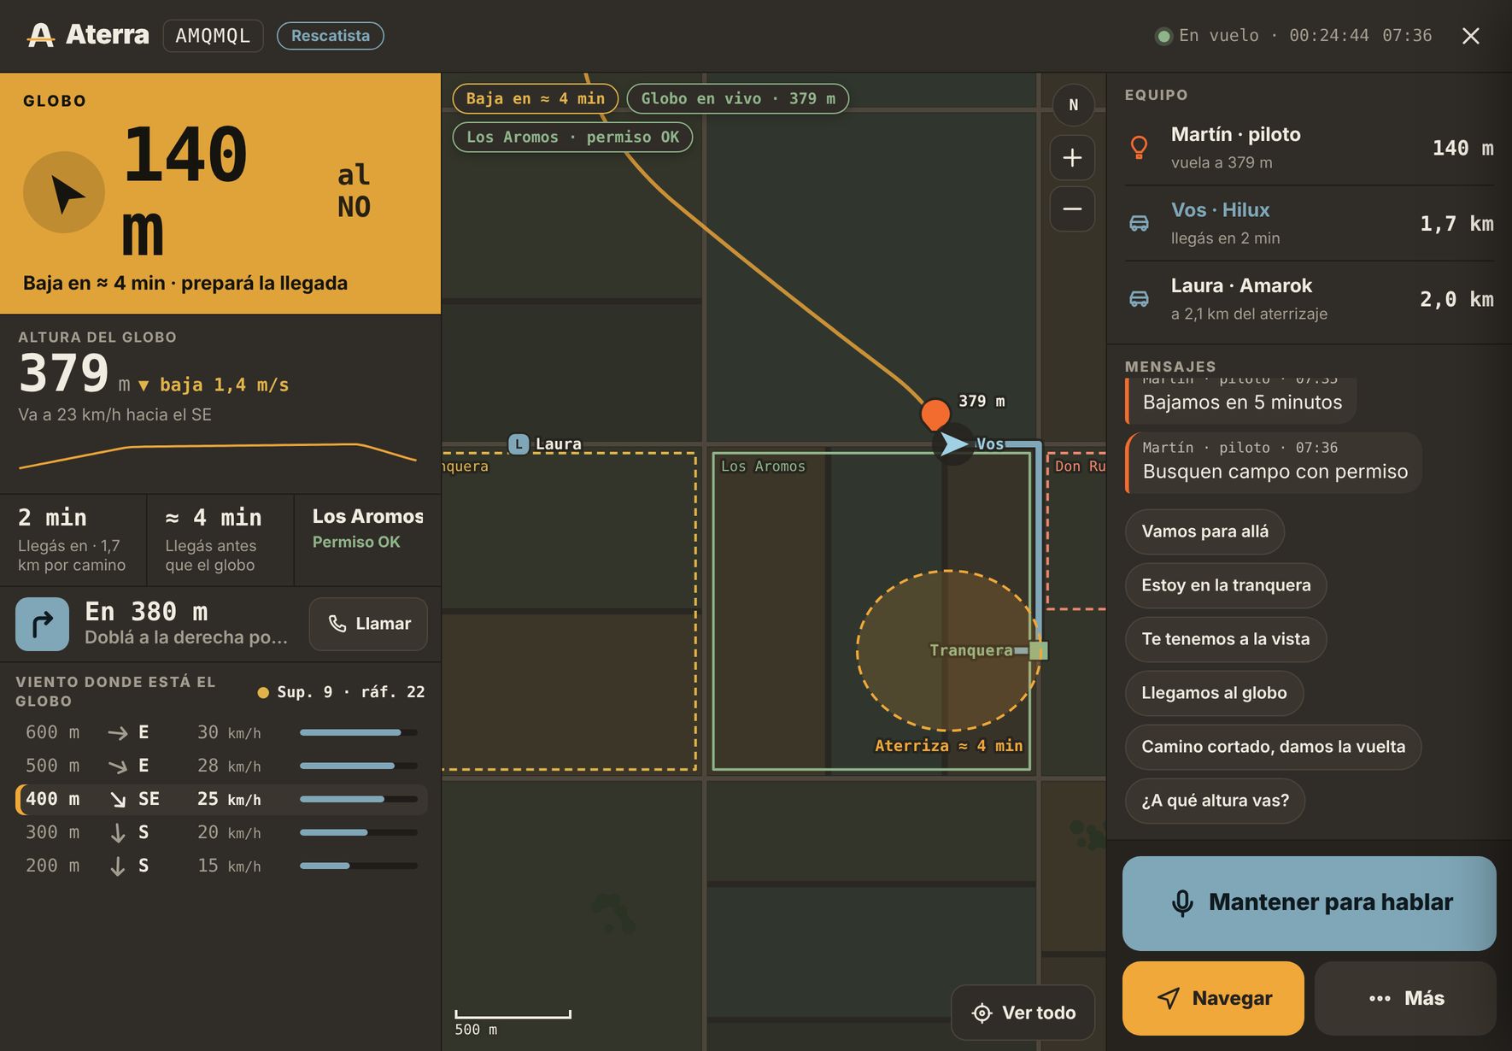Image resolution: width=1512 pixels, height=1051 pixels.
Task: Call the pilot with the Llamar button
Action: pyautogui.click(x=368, y=624)
